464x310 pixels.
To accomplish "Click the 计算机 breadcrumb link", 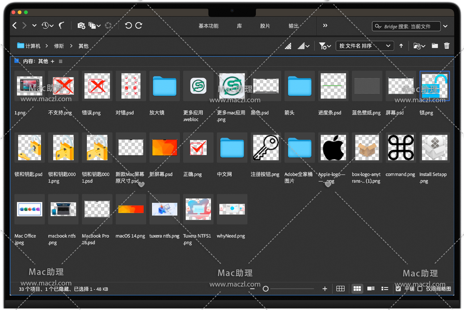I will point(33,46).
